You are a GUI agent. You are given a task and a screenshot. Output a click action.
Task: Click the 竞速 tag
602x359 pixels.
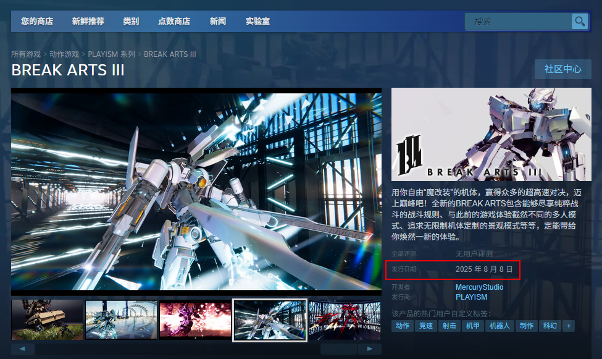click(x=426, y=326)
